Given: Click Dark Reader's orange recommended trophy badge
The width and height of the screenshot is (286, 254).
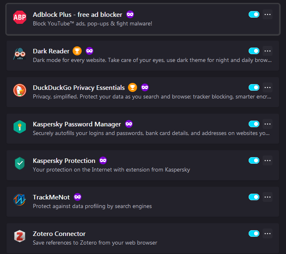Looking at the screenshot, I should pos(77,51).
